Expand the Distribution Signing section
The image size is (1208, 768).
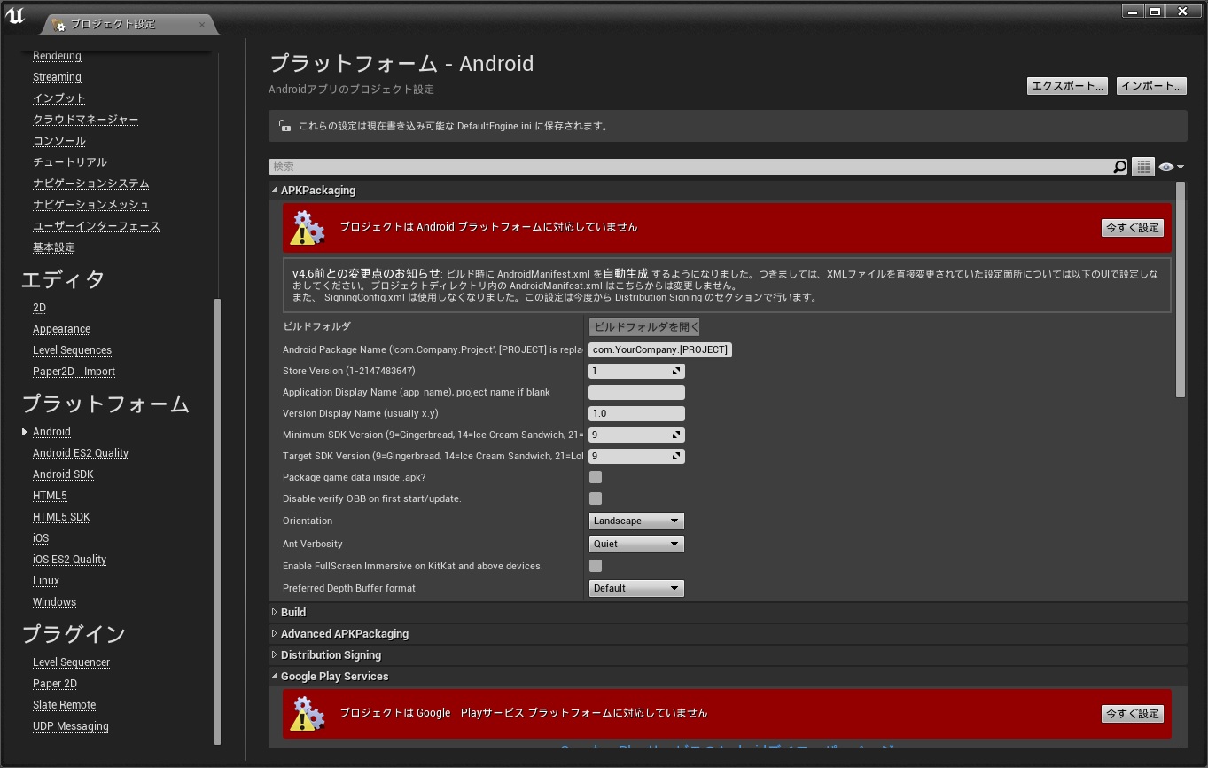(275, 654)
